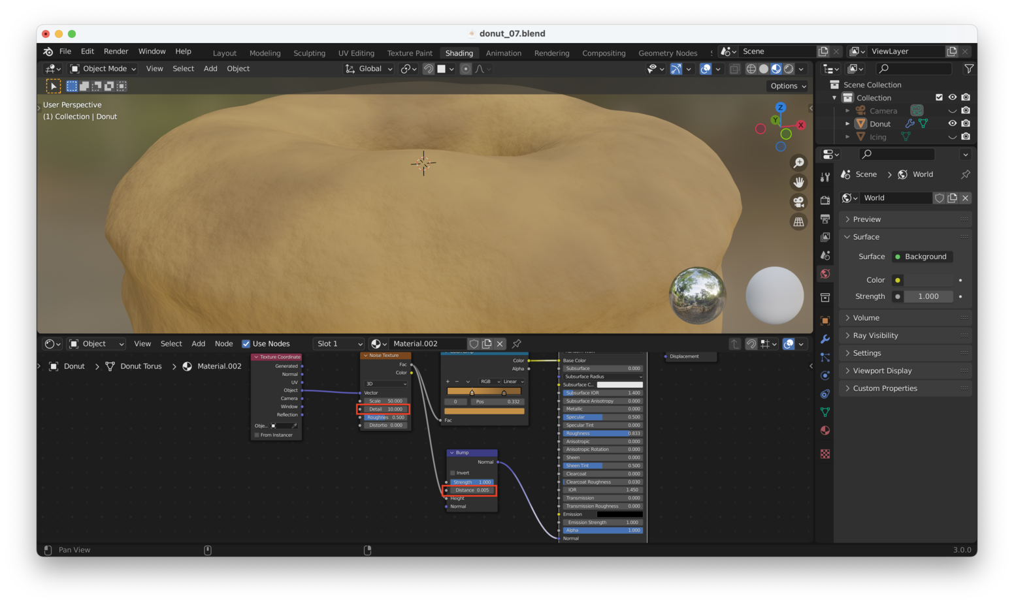The width and height of the screenshot is (1014, 605).
Task: Open the Material properties tab icon
Action: (825, 431)
